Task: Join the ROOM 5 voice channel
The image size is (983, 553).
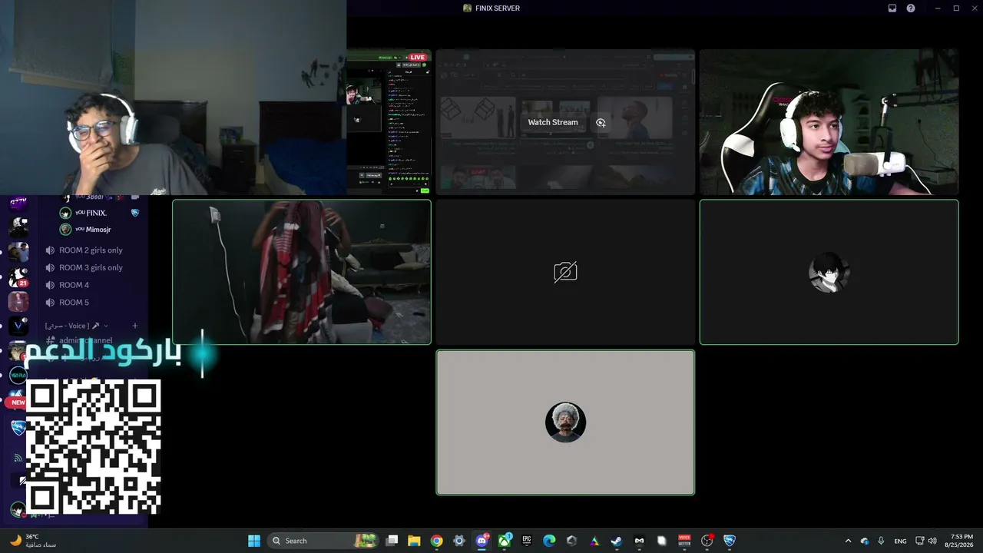Action: (x=74, y=303)
